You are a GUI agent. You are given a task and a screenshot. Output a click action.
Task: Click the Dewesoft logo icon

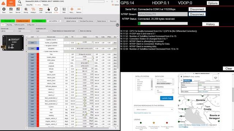click(3, 3)
